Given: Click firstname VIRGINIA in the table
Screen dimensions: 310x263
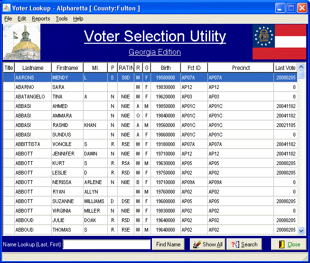Looking at the screenshot, I should click(67, 211).
